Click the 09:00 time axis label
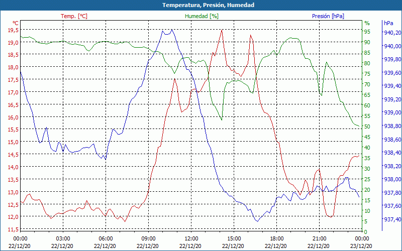 tap(148, 239)
